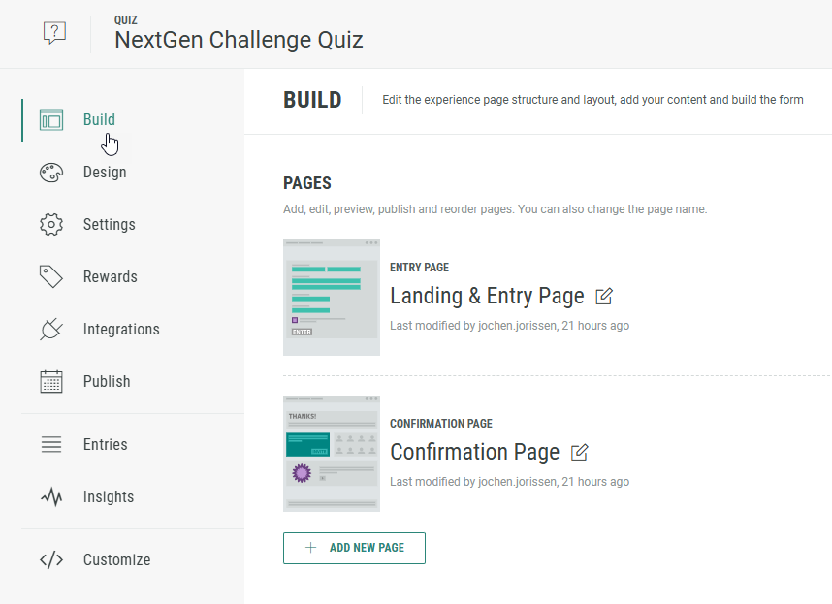Viewport: 832px width, 604px height.
Task: Click the Customize code brackets icon
Action: [51, 560]
